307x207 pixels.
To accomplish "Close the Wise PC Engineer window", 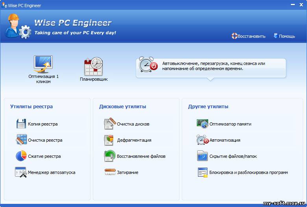I will pos(301,5).
